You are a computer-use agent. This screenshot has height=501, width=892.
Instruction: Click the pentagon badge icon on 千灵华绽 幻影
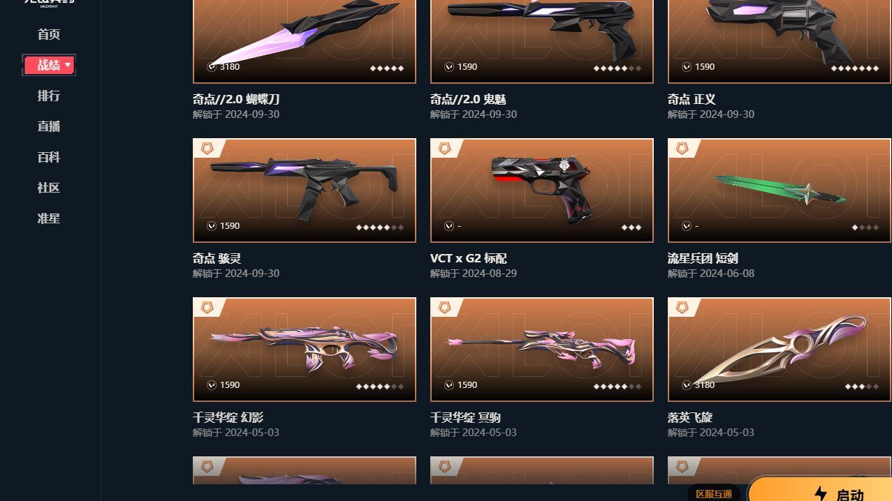(x=207, y=308)
